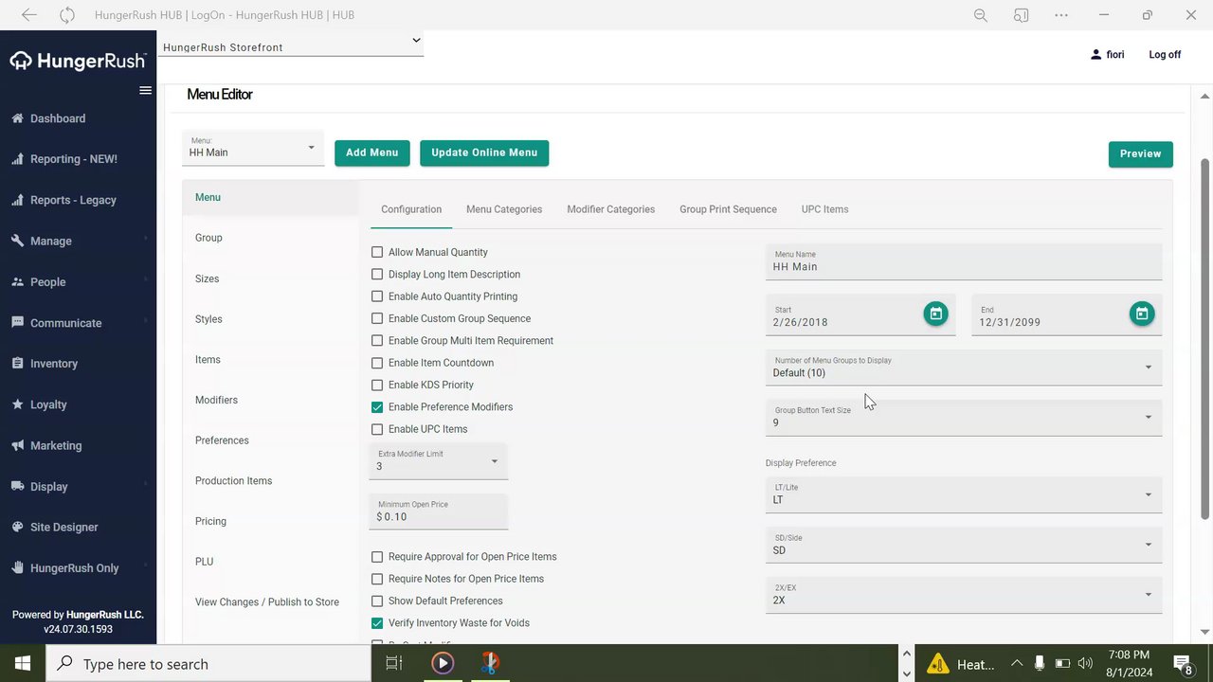The image size is (1213, 682).
Task: Click the Site Designer palette icon
Action: (x=17, y=527)
